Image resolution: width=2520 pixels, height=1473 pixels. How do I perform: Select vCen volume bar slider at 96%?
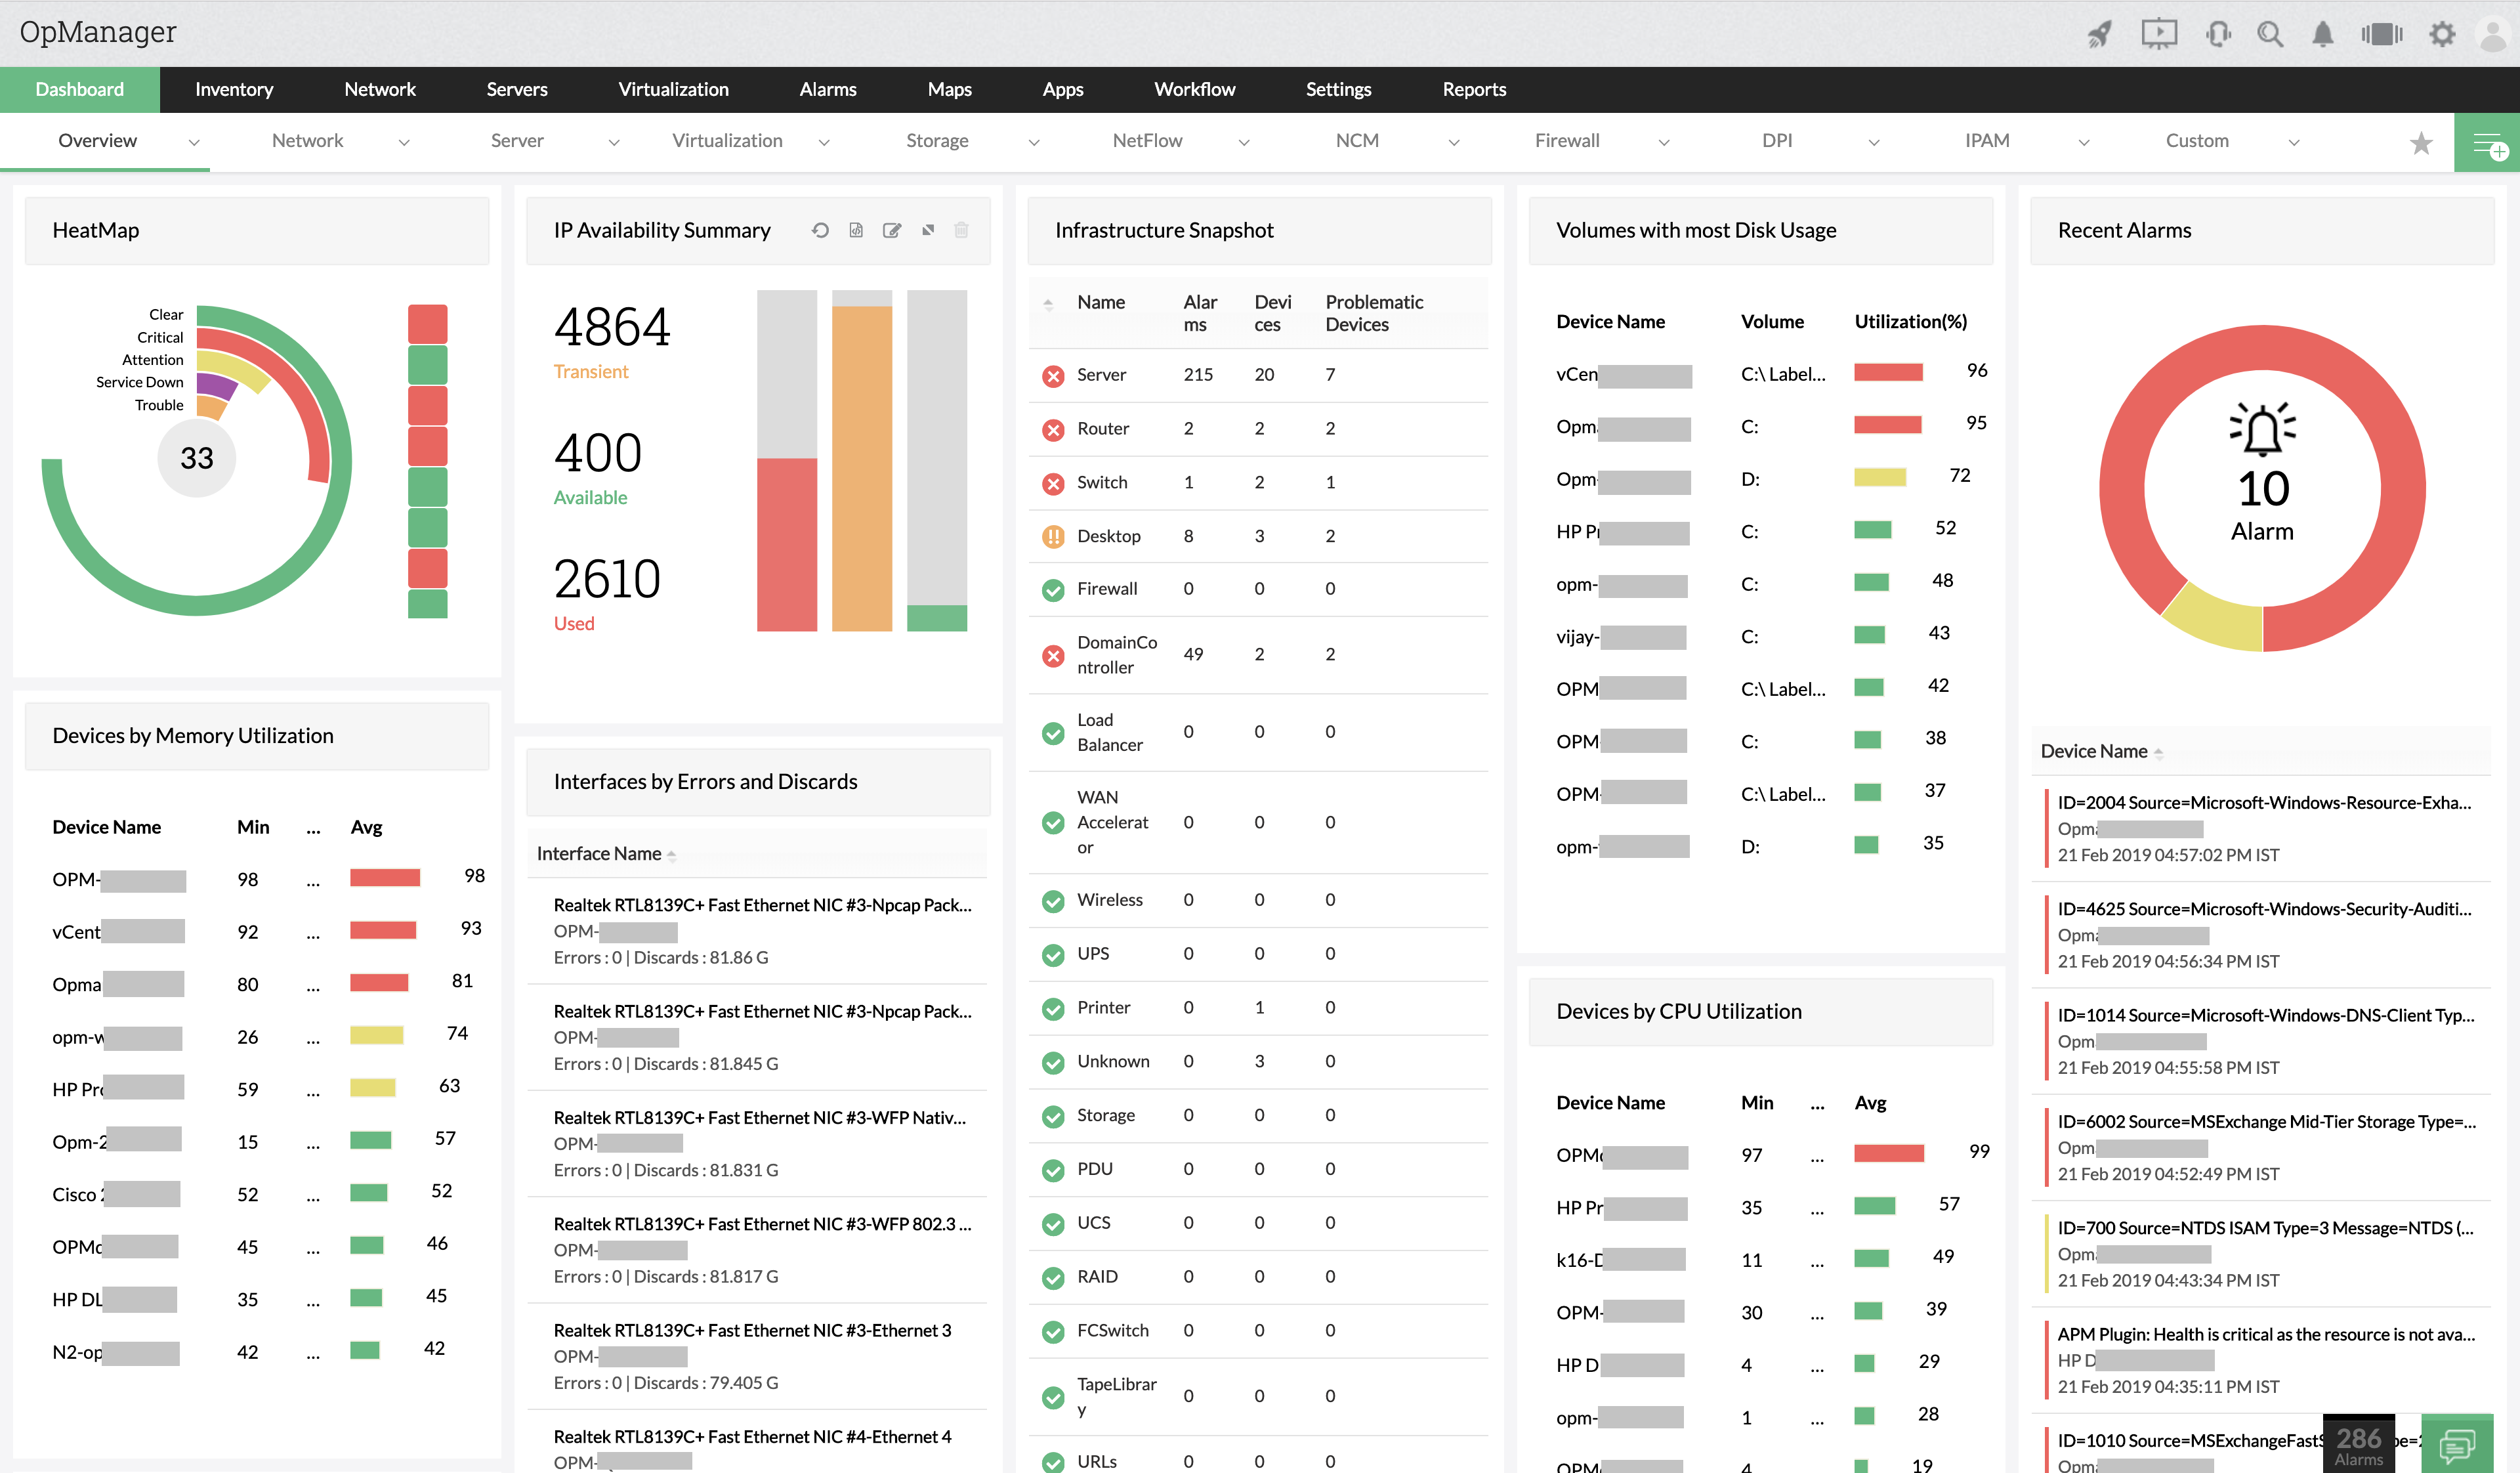coord(1889,374)
